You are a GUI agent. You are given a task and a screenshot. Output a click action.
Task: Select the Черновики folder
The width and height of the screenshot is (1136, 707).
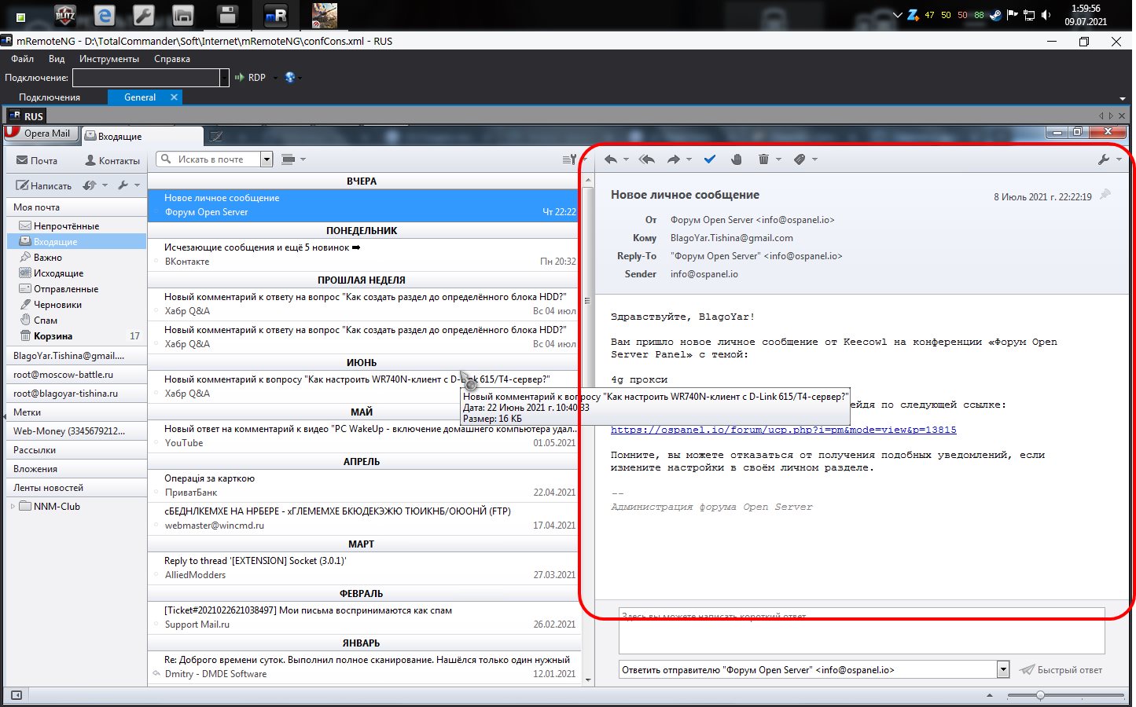pos(76,305)
